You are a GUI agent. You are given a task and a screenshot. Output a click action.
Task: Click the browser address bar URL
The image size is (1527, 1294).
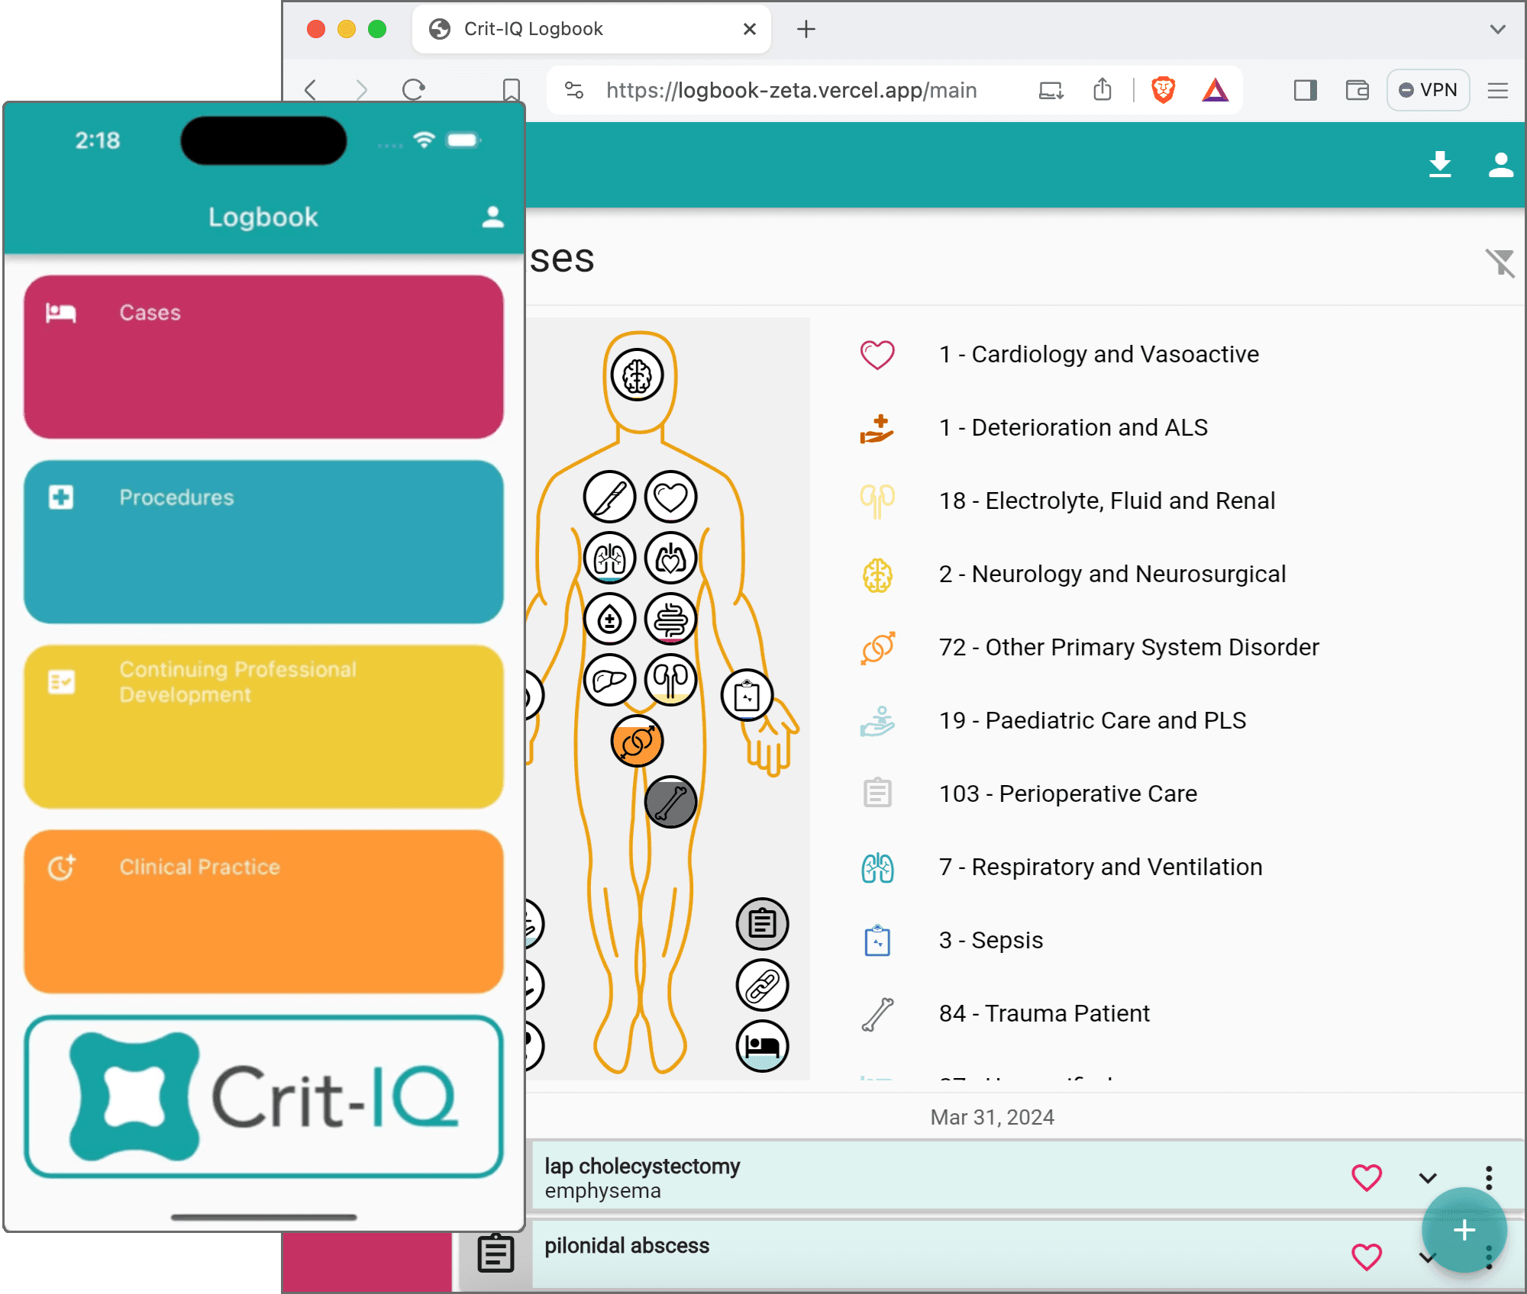click(791, 90)
